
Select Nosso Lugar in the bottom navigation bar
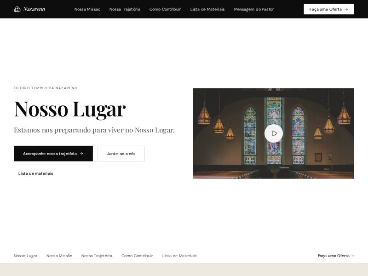point(26,256)
